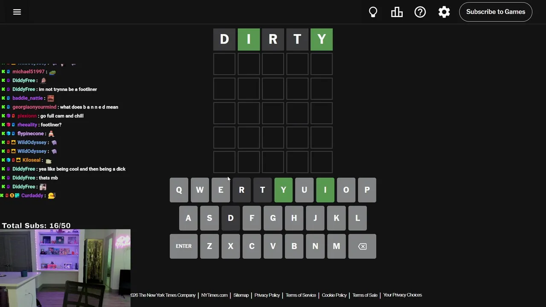Tap the Q key
Image resolution: width=546 pixels, height=307 pixels.
[179, 190]
